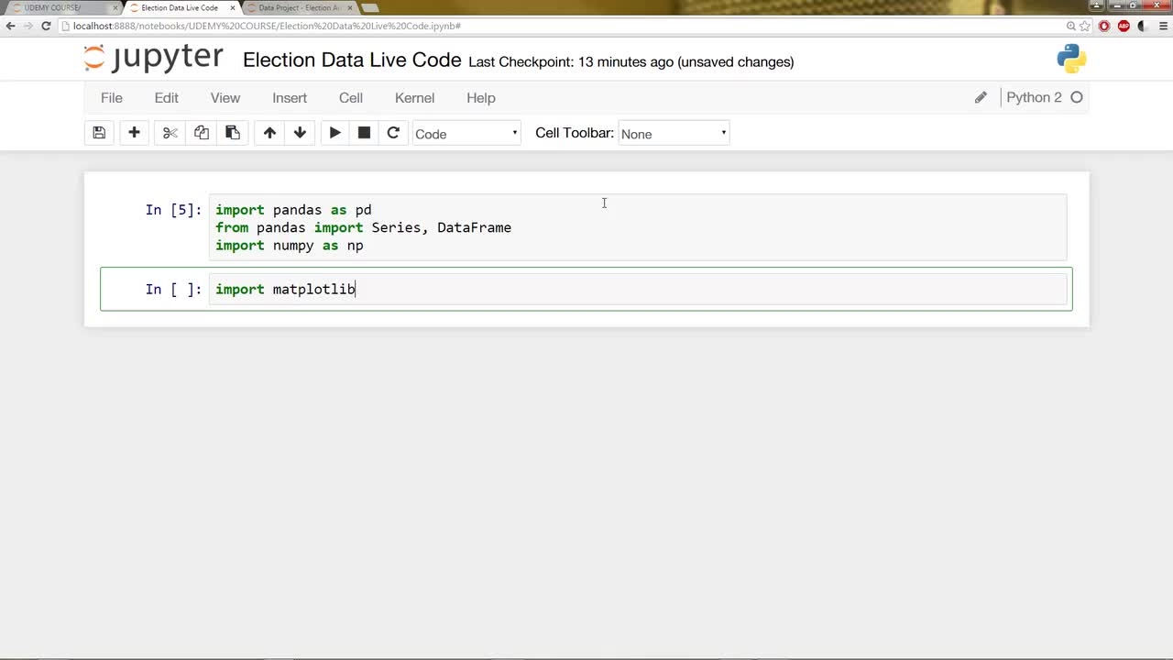Interrupt the kernel with the stop icon

click(x=364, y=133)
